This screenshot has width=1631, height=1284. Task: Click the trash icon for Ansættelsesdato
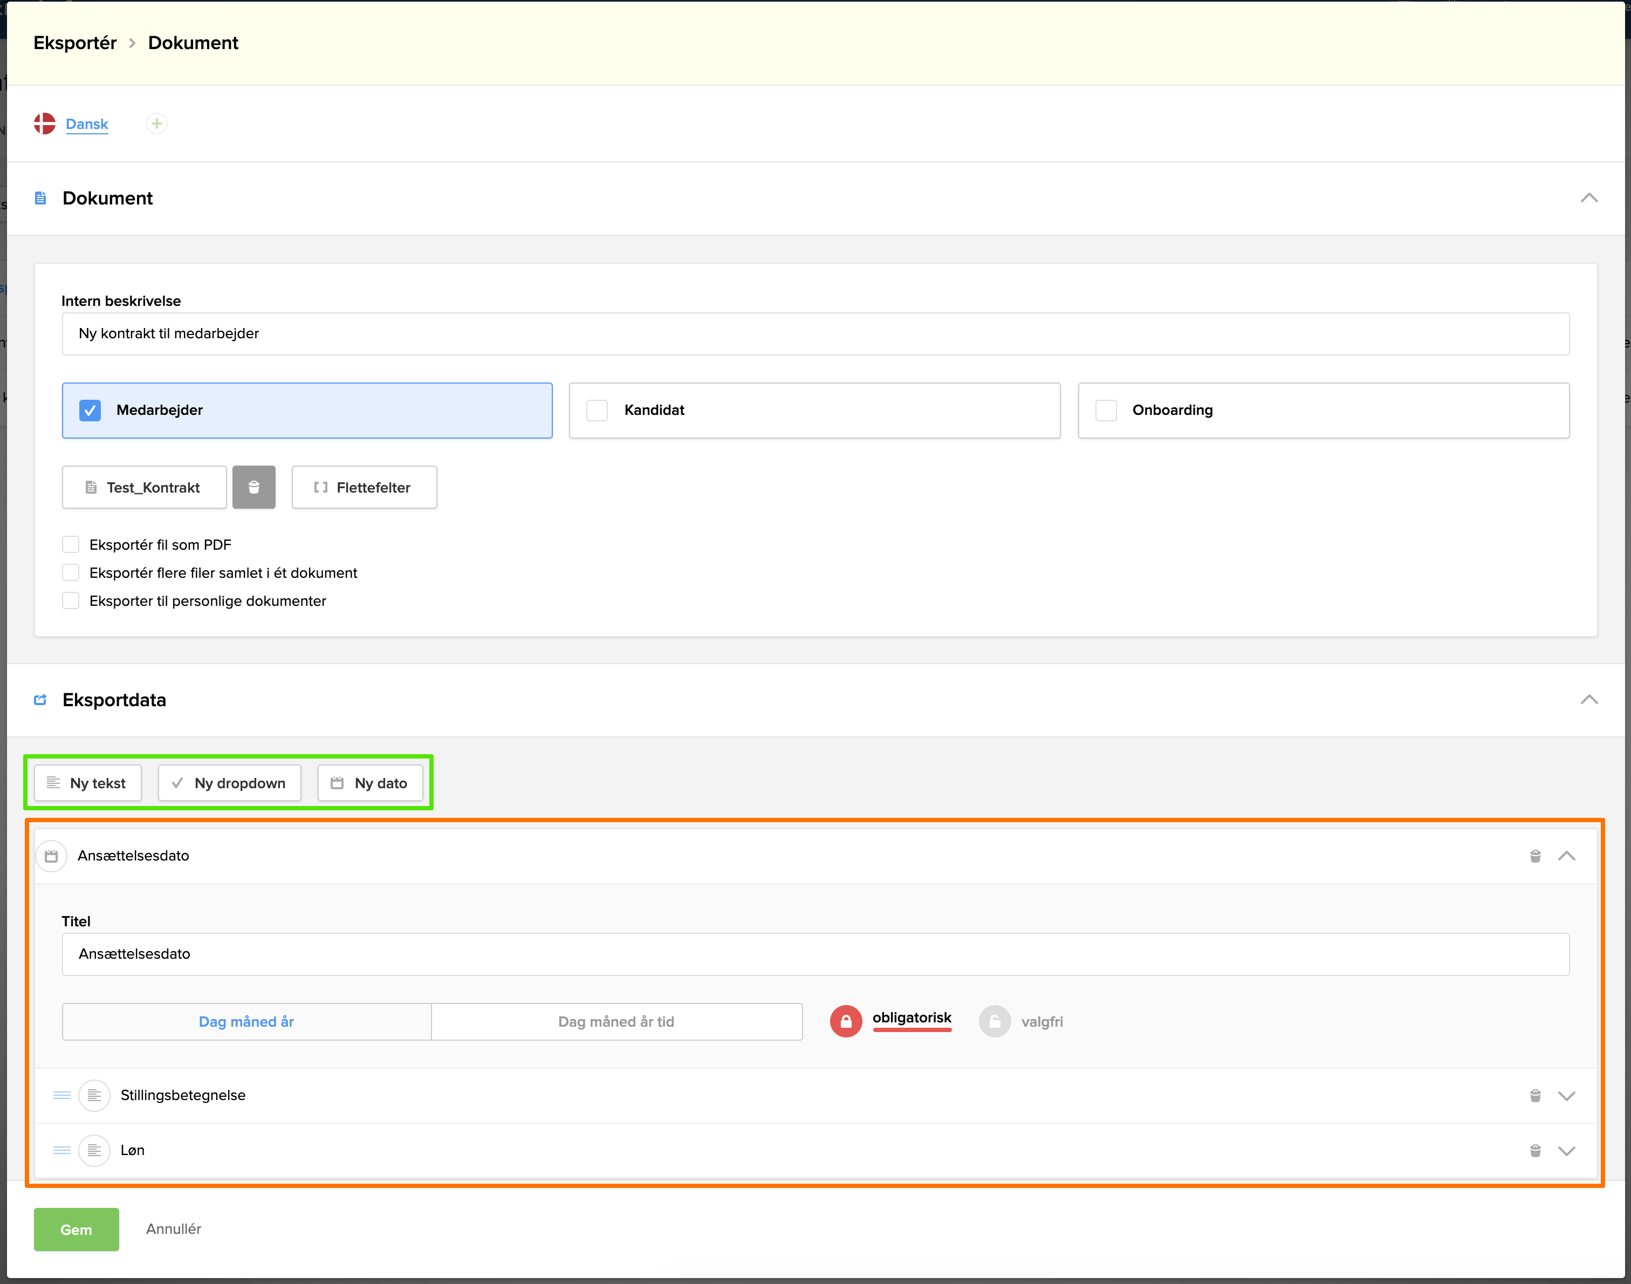(1535, 856)
